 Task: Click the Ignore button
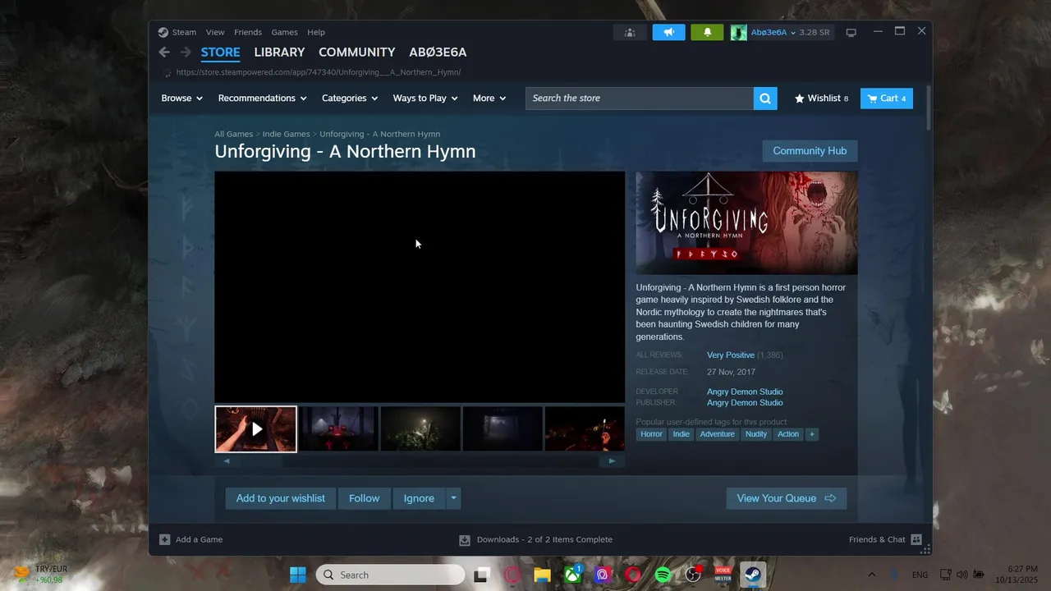[419, 498]
